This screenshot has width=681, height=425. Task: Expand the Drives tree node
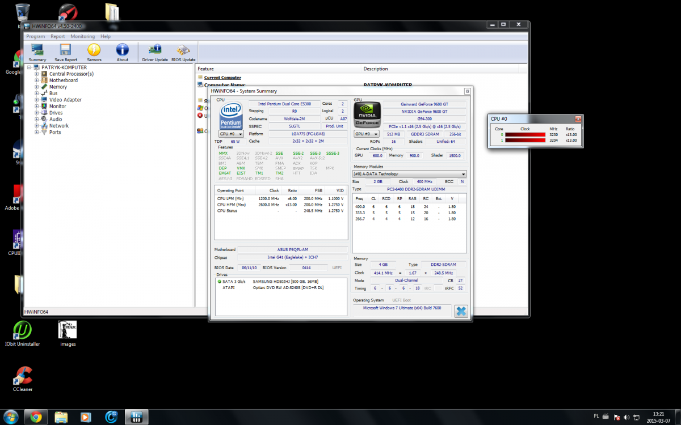pyautogui.click(x=37, y=113)
